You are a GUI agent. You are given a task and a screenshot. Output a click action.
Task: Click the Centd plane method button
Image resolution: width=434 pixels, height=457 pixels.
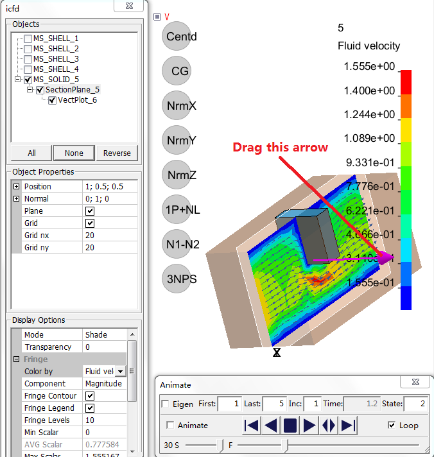181,37
